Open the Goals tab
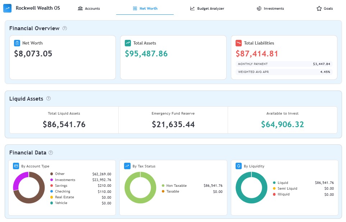Image resolution: width=346 pixels, height=222 pixels. (x=324, y=9)
